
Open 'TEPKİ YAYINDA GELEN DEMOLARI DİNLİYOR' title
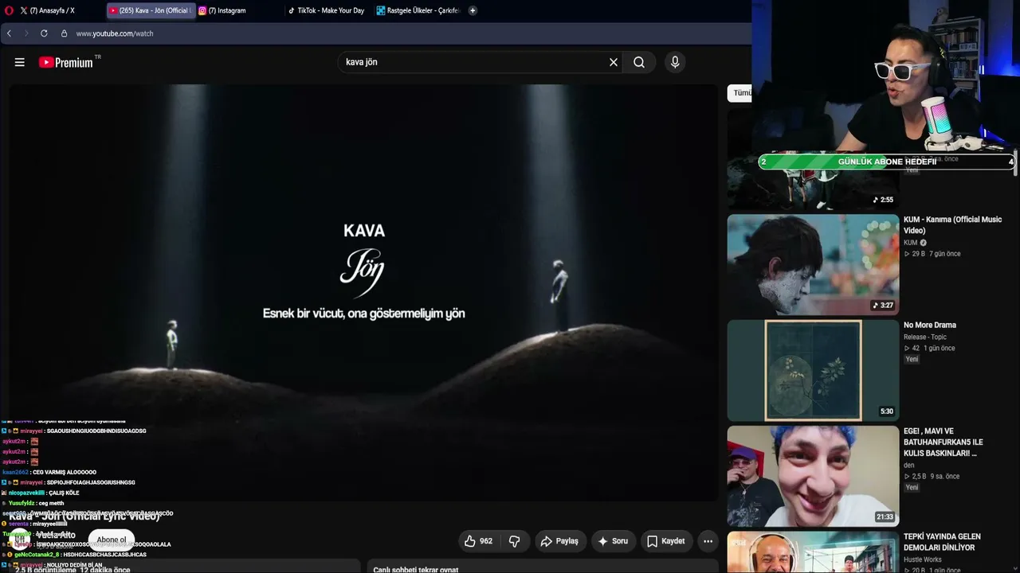pyautogui.click(x=942, y=542)
